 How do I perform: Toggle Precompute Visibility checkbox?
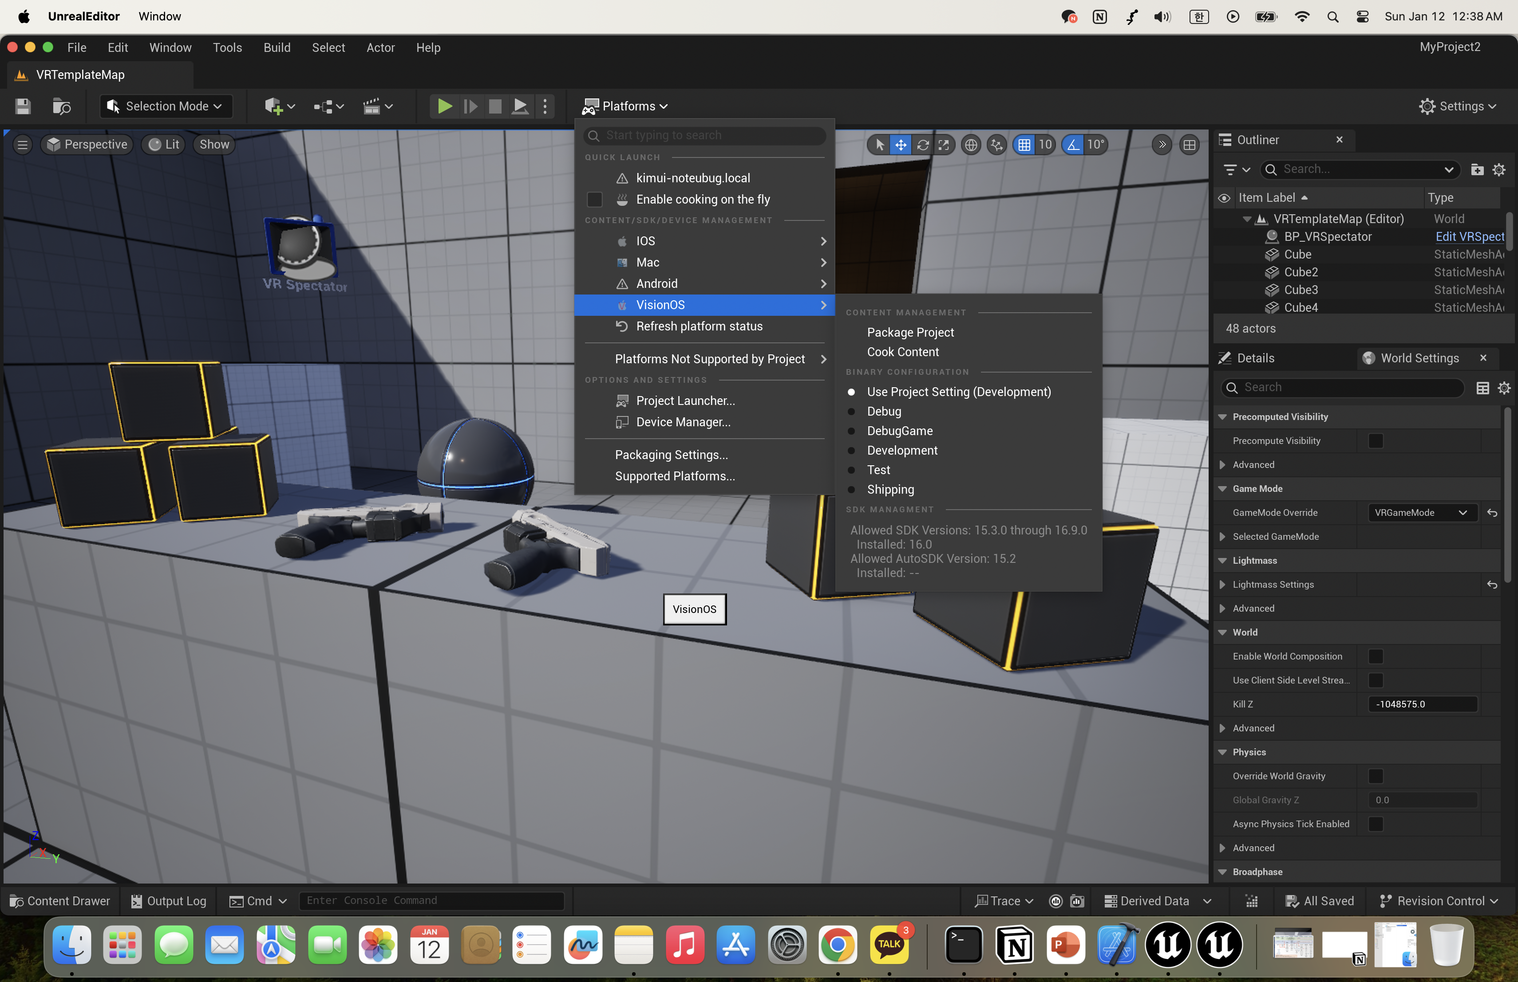tap(1375, 441)
